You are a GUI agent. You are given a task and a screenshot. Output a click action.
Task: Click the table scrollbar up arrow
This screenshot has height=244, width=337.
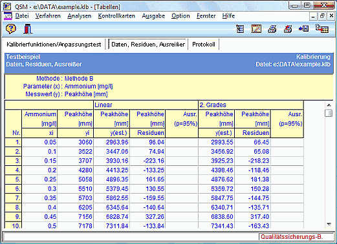(x=329, y=105)
